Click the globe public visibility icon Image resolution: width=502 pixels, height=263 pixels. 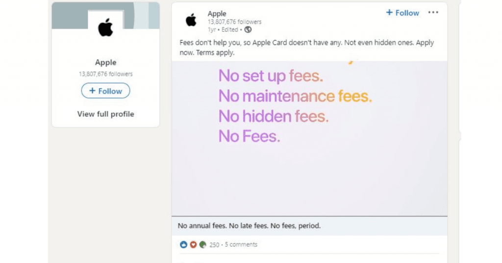(x=248, y=30)
